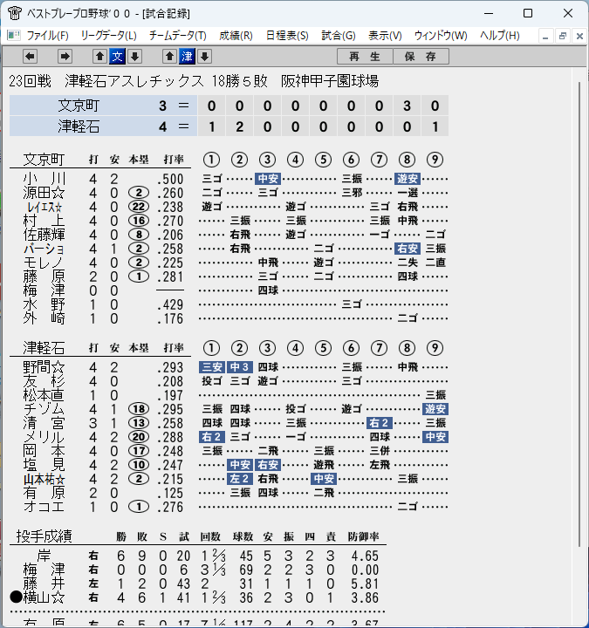Minimize the inner document window
The width and height of the screenshot is (589, 628).
[x=544, y=36]
